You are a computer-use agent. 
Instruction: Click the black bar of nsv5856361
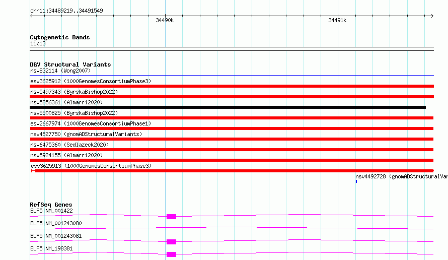click(x=228, y=107)
